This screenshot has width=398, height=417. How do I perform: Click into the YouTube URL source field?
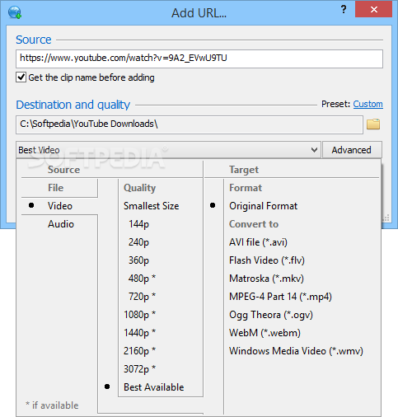click(x=199, y=59)
